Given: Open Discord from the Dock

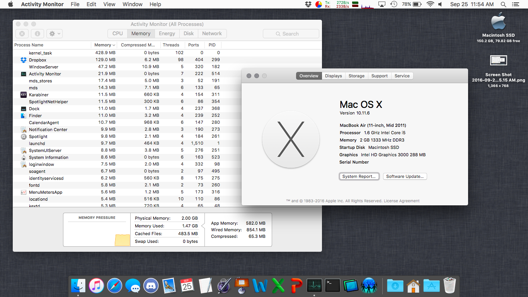Looking at the screenshot, I should point(151,286).
